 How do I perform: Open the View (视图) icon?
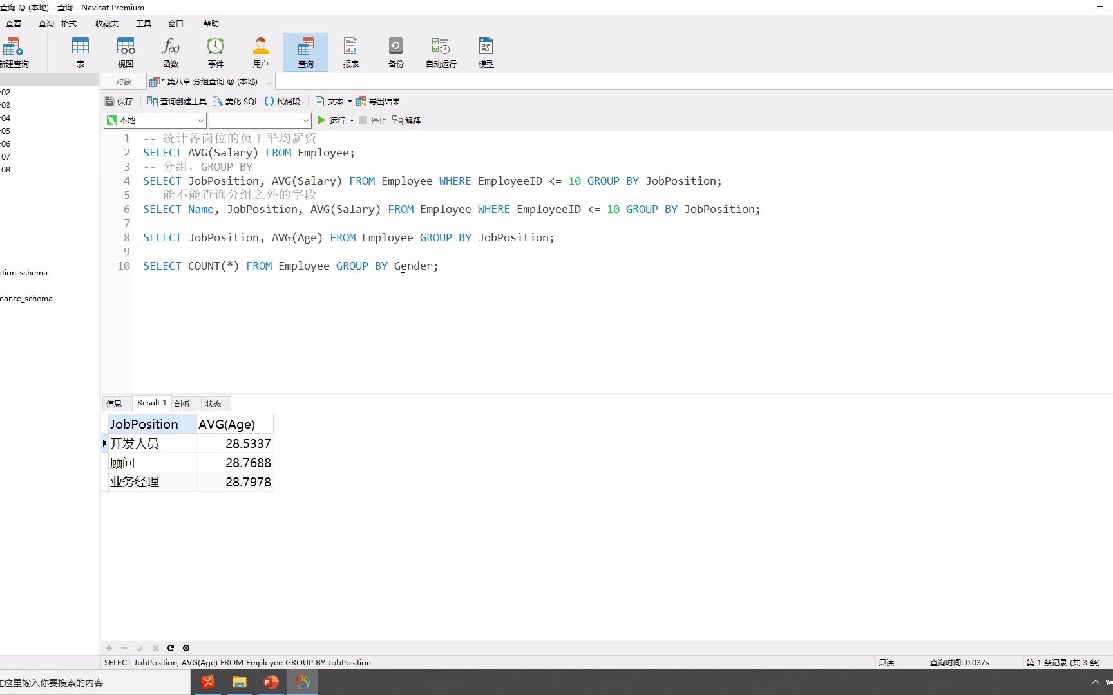click(126, 52)
